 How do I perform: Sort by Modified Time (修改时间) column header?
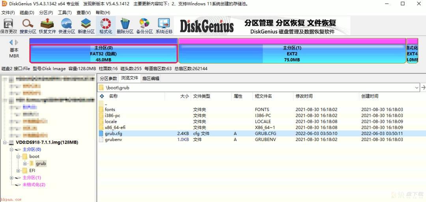pyautogui.click(x=304, y=96)
